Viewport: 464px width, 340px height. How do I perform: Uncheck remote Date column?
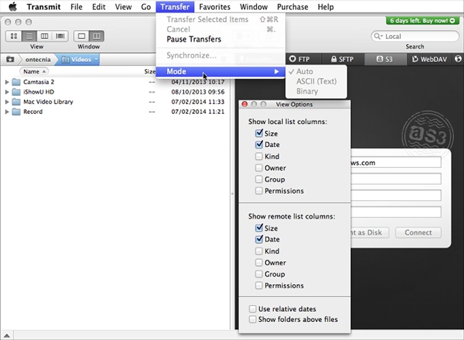(x=259, y=239)
